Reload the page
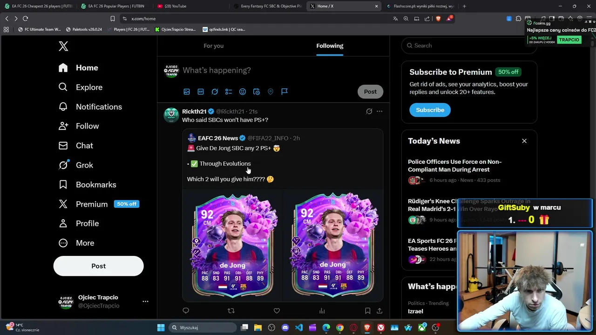Image resolution: width=596 pixels, height=335 pixels. pyautogui.click(x=25, y=19)
